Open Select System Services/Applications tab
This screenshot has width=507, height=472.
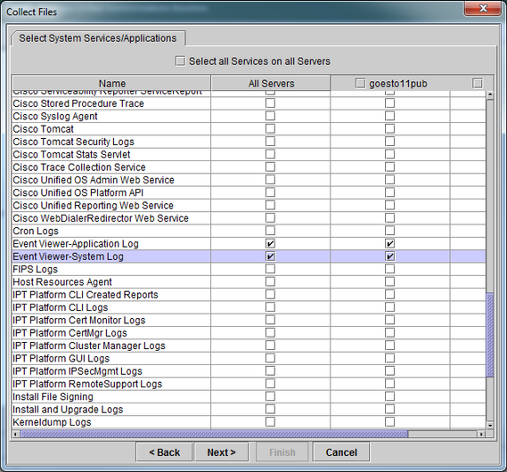(x=98, y=38)
